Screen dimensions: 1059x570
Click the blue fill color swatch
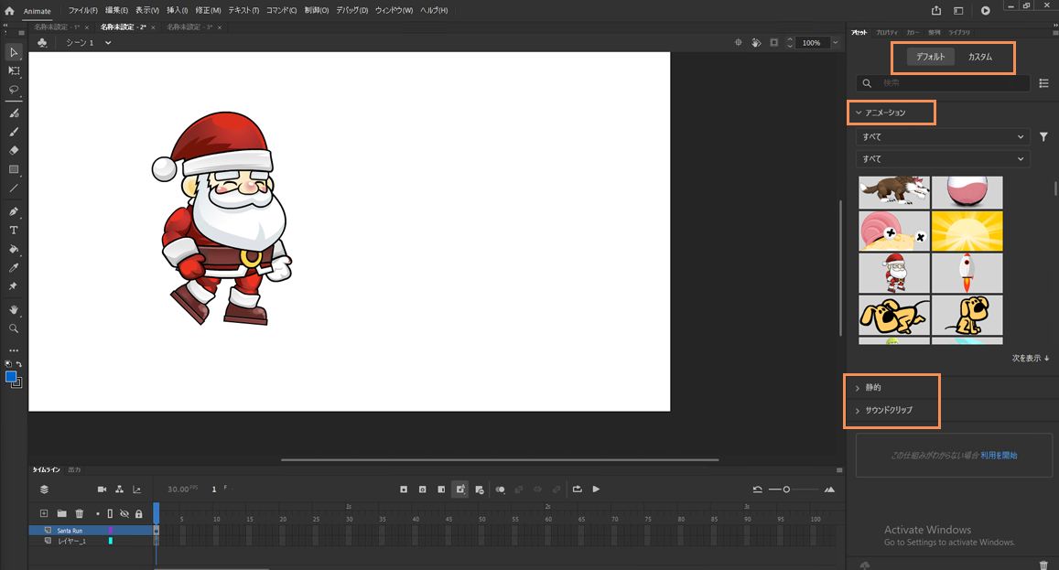tap(11, 377)
